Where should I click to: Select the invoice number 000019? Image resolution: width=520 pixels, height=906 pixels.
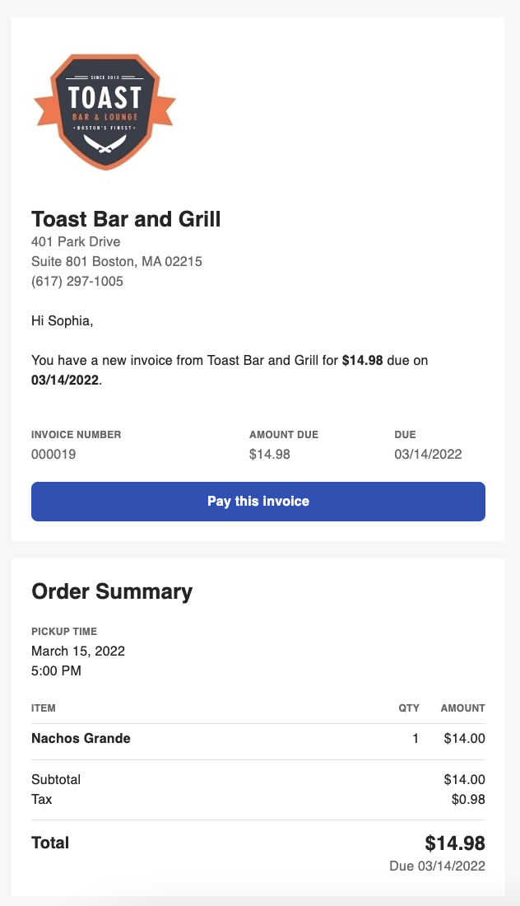pos(51,454)
